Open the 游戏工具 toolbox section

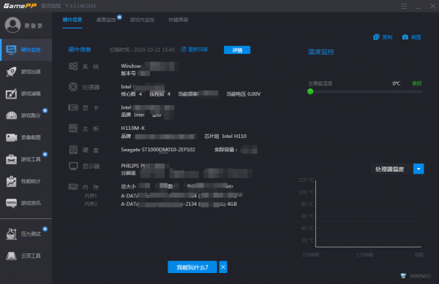[x=26, y=159]
